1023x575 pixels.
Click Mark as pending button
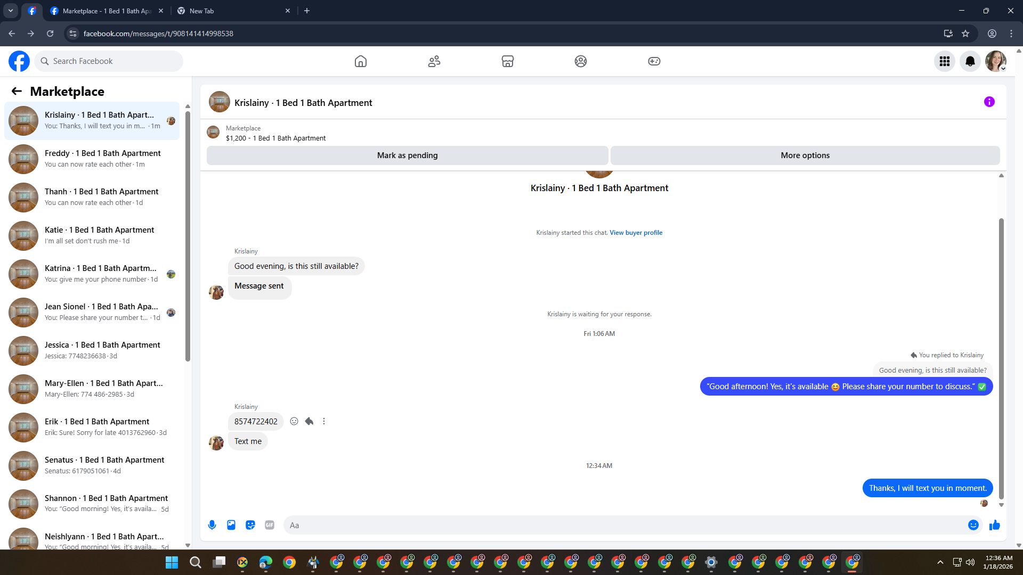407,155
